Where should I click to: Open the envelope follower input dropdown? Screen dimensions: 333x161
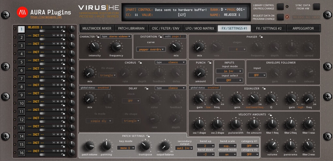point(257,75)
